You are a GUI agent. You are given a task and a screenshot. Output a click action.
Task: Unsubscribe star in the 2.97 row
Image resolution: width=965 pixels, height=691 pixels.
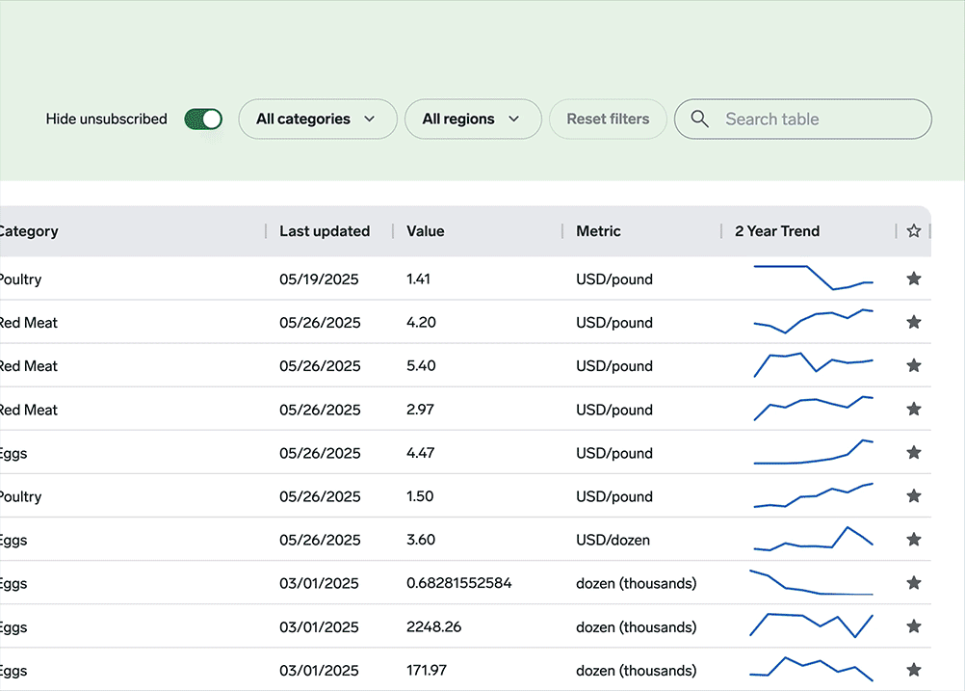click(914, 409)
